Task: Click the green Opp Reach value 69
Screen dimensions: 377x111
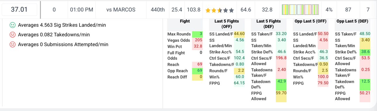Action: (197, 71)
